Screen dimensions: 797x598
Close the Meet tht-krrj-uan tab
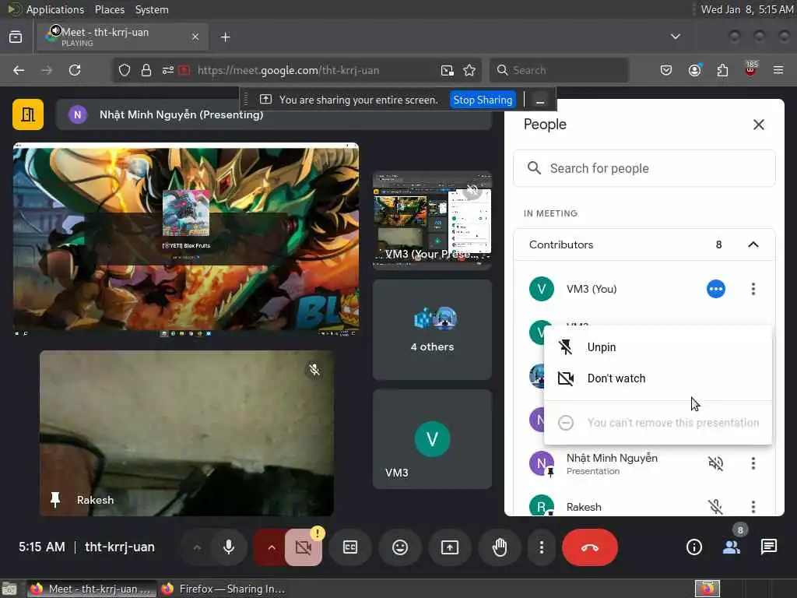(195, 37)
